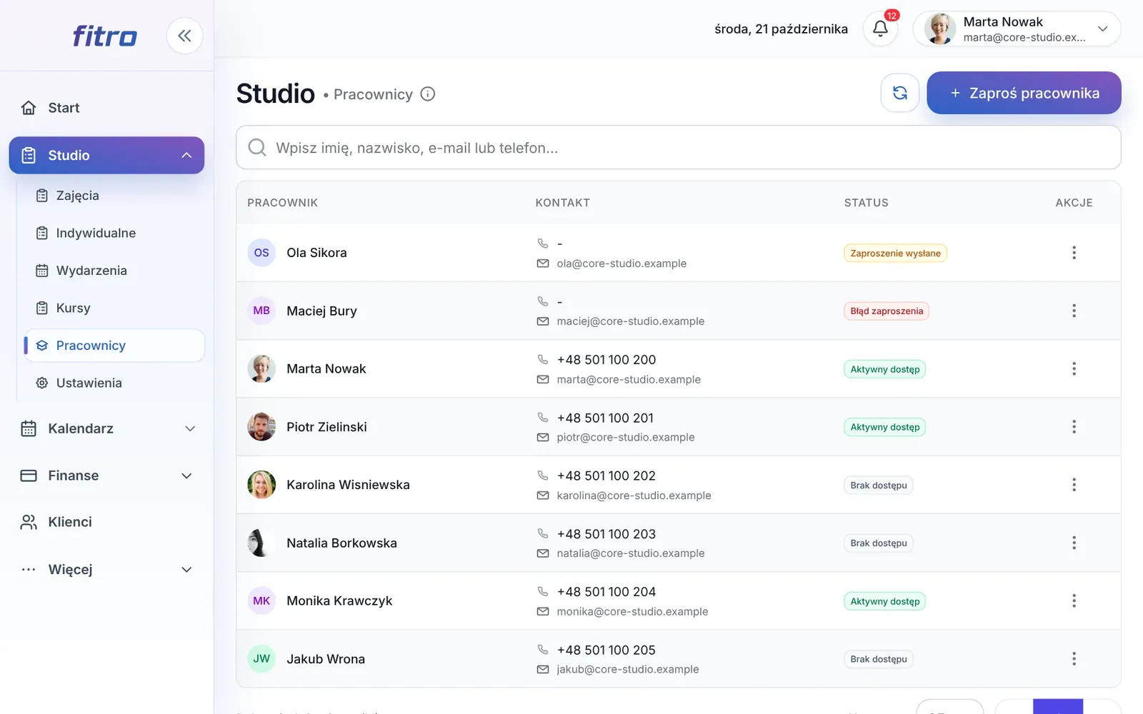Open actions menu for Ola Sikora
This screenshot has width=1143, height=714.
pos(1074,253)
